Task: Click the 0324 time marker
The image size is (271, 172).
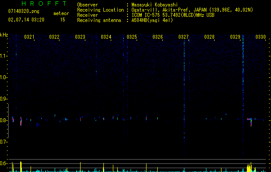Action: (x=106, y=37)
